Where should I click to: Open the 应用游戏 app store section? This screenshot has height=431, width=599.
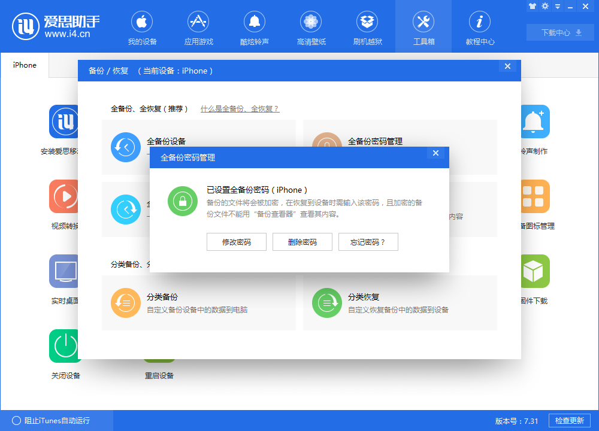point(198,27)
